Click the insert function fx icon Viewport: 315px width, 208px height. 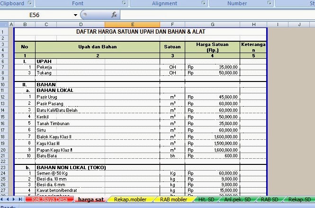114,15
